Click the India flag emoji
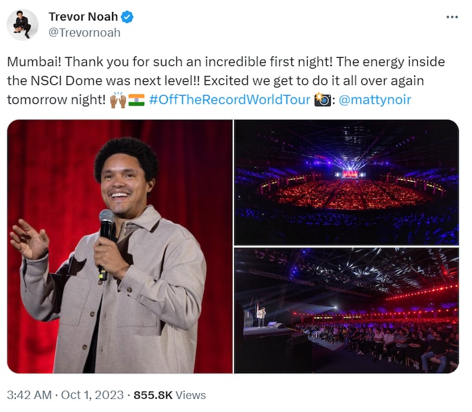Screen dimensions: 472x412 (x=137, y=100)
